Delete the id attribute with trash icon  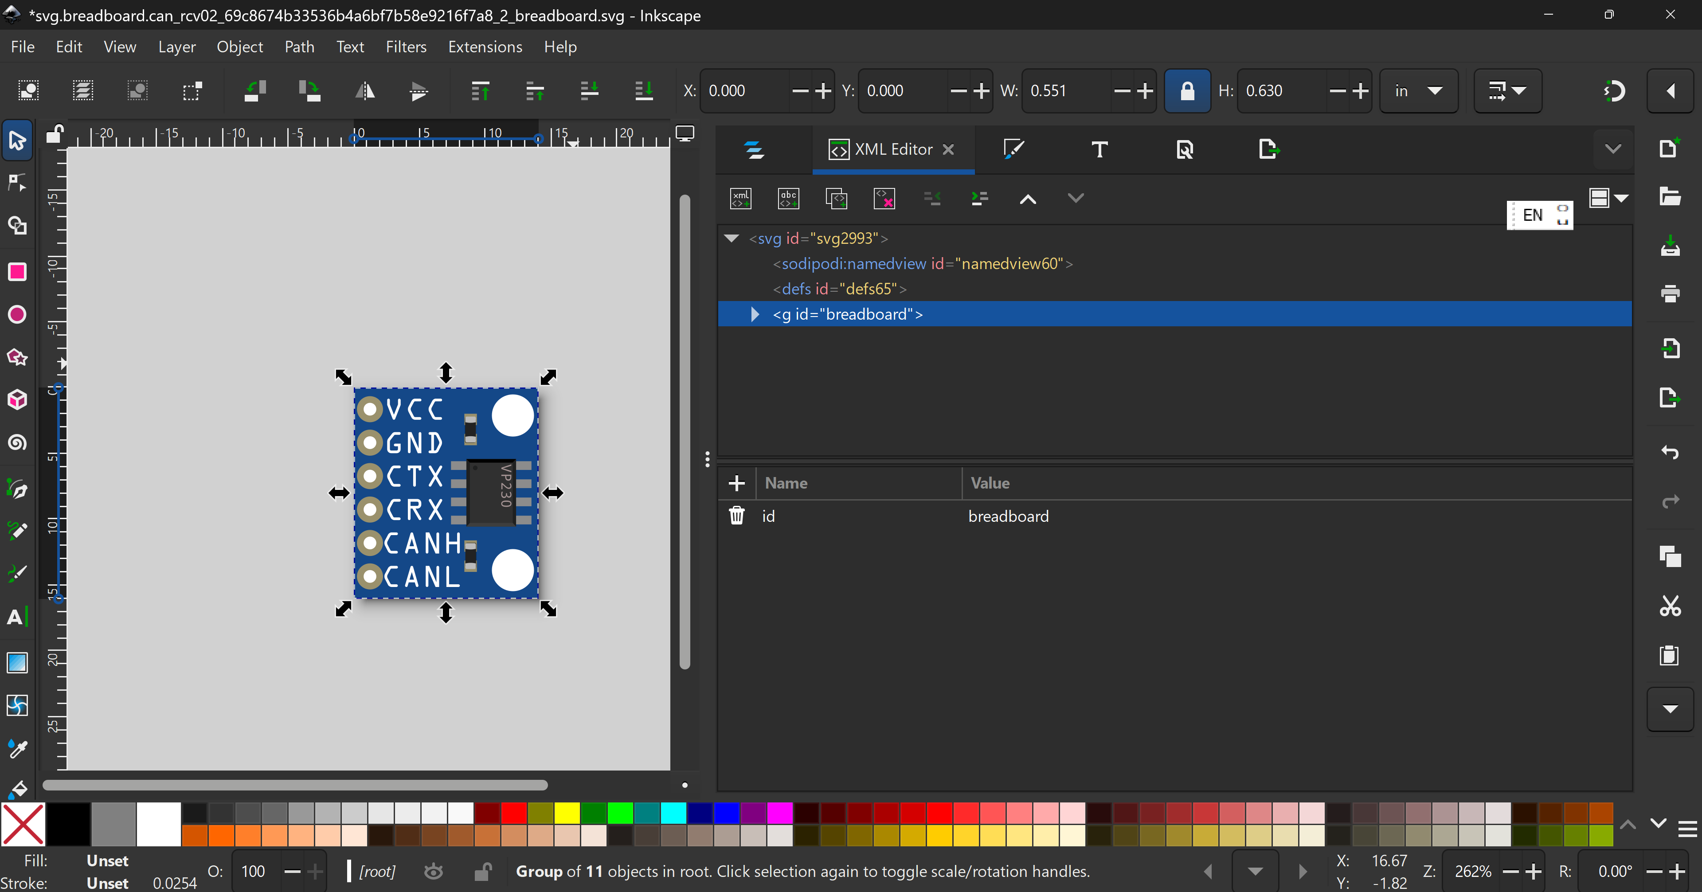click(736, 516)
